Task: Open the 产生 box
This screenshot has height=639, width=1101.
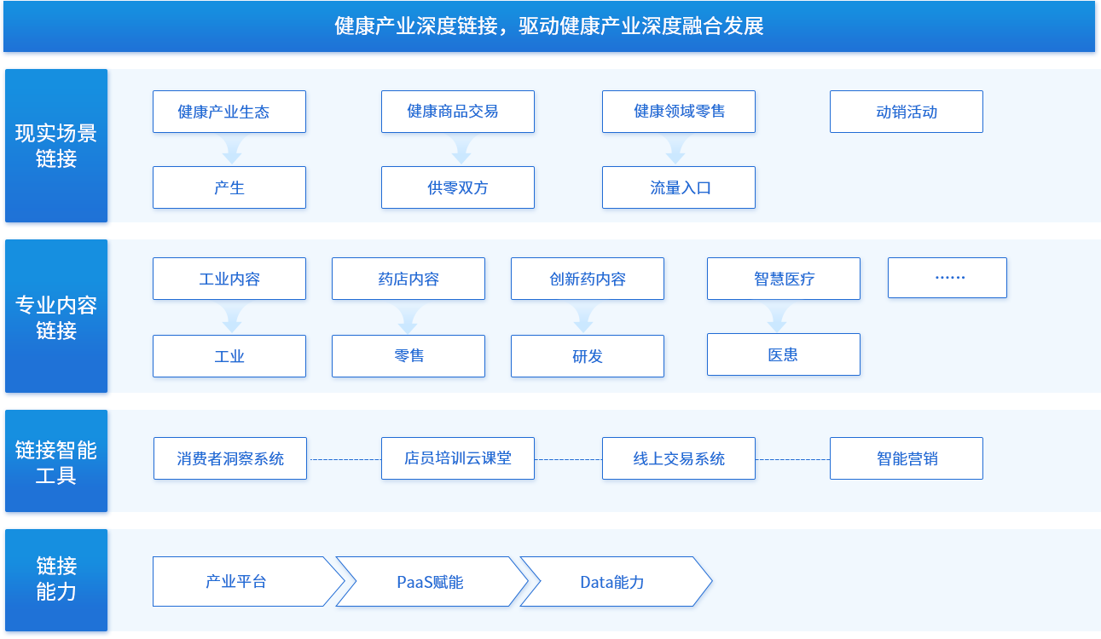Action: 229,187
